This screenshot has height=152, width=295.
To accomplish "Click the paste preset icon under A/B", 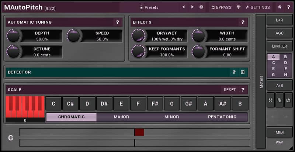I will pyautogui.click(x=288, y=100).
